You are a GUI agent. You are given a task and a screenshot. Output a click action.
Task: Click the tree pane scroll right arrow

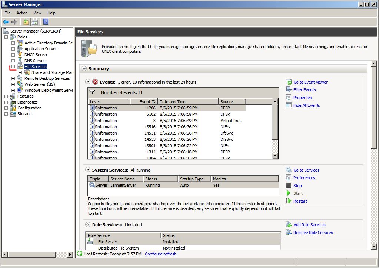[70, 254]
